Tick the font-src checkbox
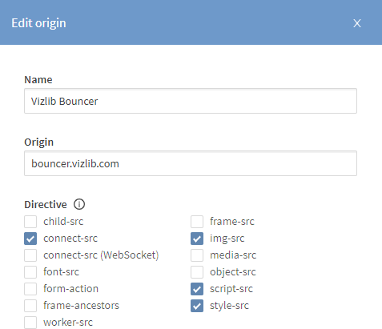Viewport: 382px width, 329px height. click(x=30, y=272)
